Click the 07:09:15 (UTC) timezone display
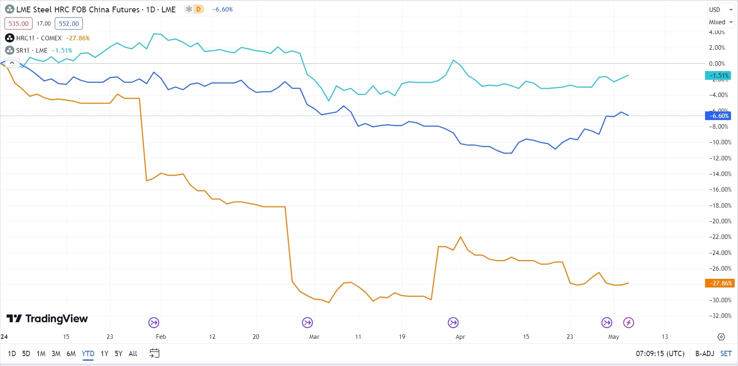Image resolution: width=738 pixels, height=366 pixels. [660, 353]
